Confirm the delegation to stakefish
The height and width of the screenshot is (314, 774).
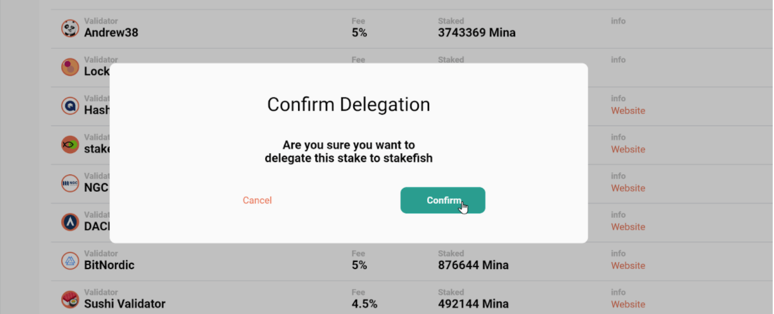[x=443, y=201]
